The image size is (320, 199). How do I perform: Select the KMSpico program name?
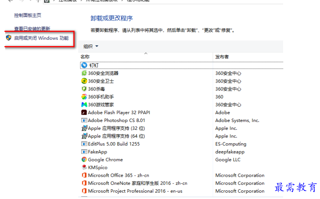[x=98, y=167]
